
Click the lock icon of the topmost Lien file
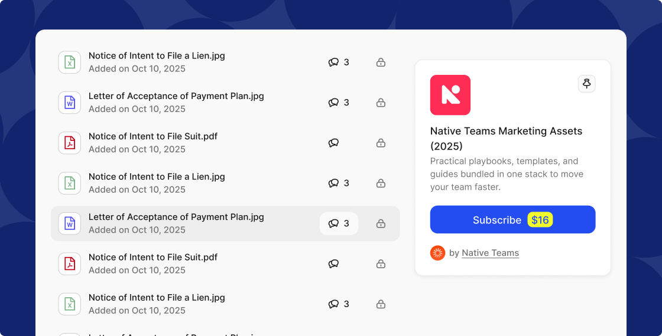[x=381, y=62]
